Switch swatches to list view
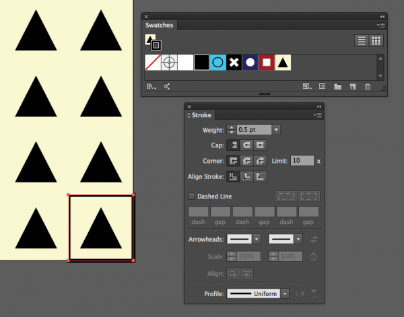 click(x=362, y=41)
